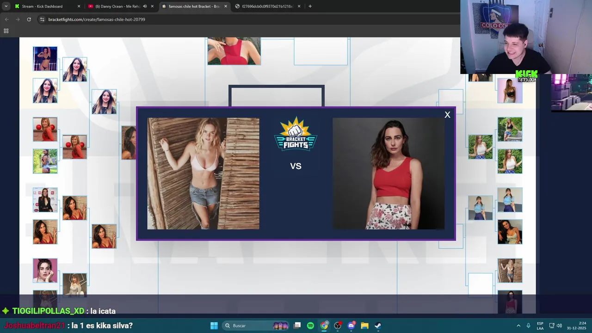Pick the blonde woman in denim shorts

pyautogui.click(x=203, y=173)
